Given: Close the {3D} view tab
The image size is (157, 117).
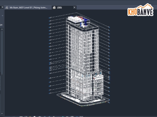Looking at the screenshot, I should (x=74, y=7).
